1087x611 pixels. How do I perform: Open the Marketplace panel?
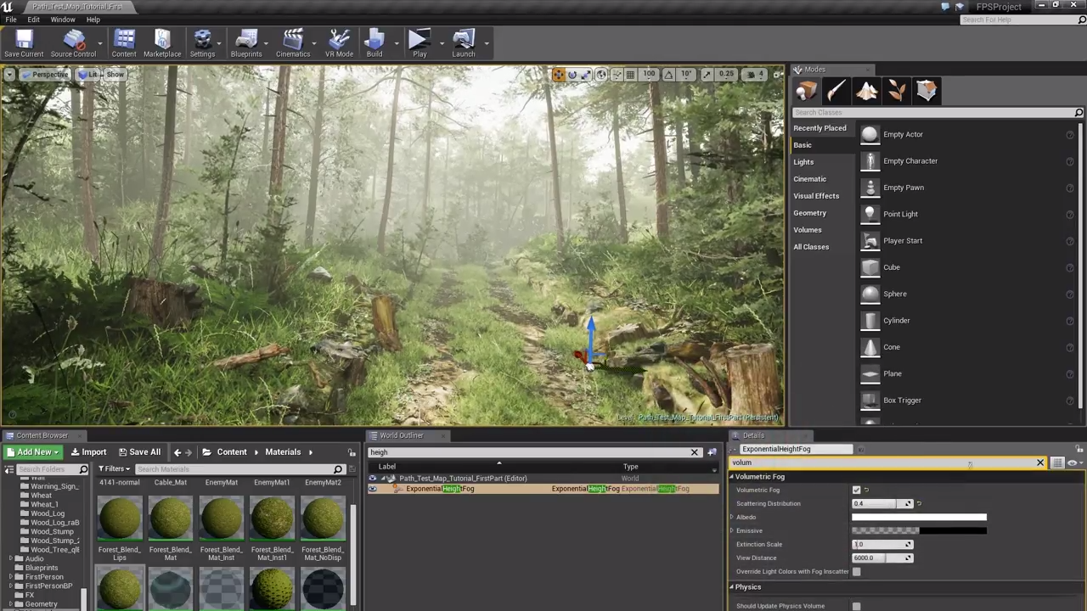161,41
